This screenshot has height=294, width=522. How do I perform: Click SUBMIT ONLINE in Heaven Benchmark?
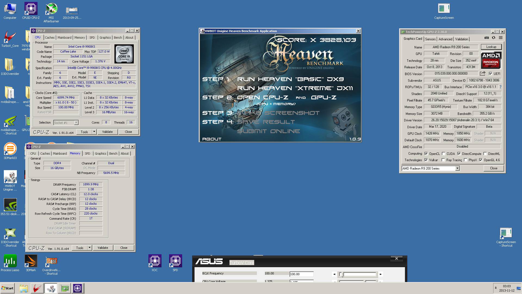[x=268, y=131]
